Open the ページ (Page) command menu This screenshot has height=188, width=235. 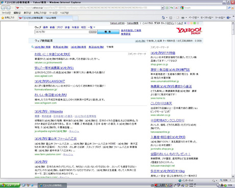(x=194, y=17)
